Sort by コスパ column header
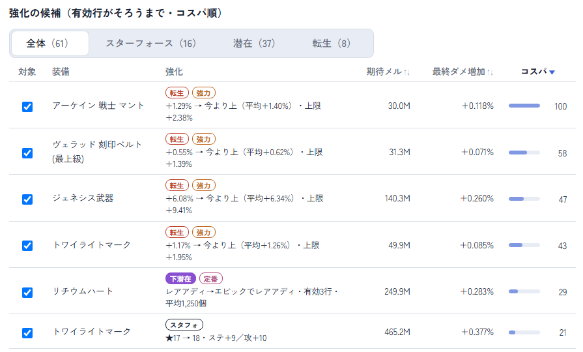The height and width of the screenshot is (352, 583). (537, 72)
